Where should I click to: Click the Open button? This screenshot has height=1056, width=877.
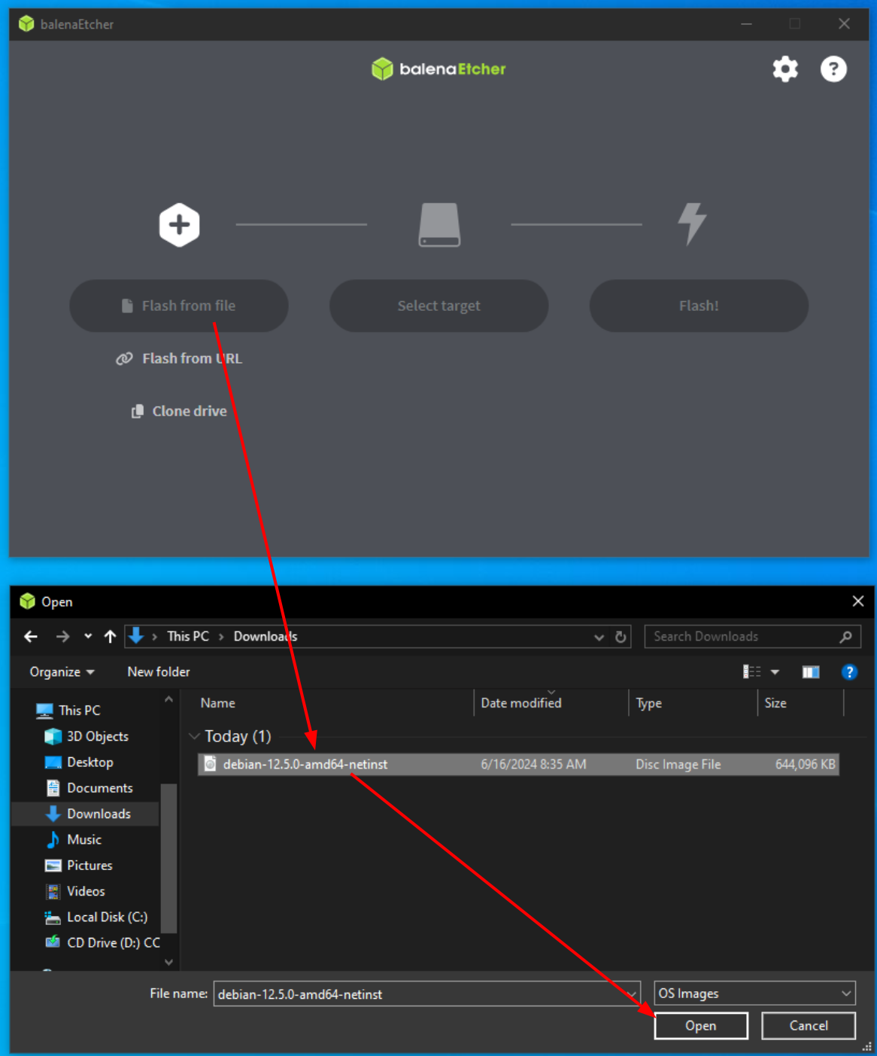[x=701, y=1026]
